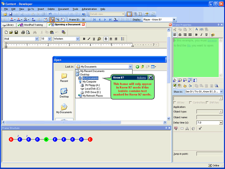The image size is (225, 169).
Task: Open the Administration menu
Action: point(89,9)
